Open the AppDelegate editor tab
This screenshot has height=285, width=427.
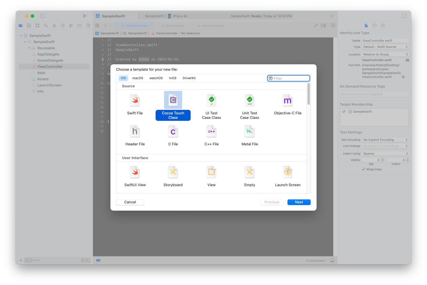pos(172,26)
